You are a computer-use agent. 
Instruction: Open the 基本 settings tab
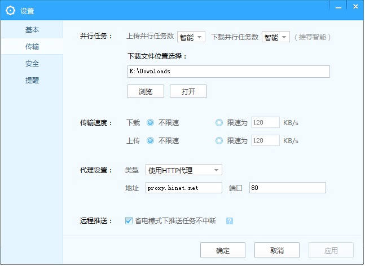coord(32,29)
